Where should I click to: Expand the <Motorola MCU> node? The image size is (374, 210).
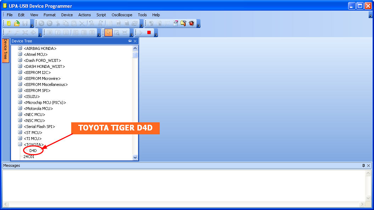[x=20, y=108]
